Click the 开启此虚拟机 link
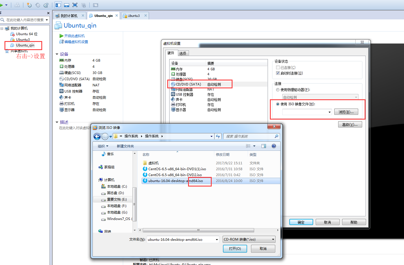 click(75, 36)
